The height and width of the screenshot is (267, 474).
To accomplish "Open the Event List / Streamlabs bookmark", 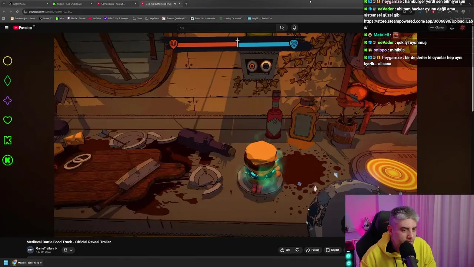I will click(x=204, y=18).
